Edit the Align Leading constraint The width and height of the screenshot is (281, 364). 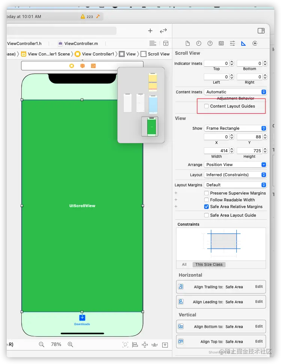point(259,301)
